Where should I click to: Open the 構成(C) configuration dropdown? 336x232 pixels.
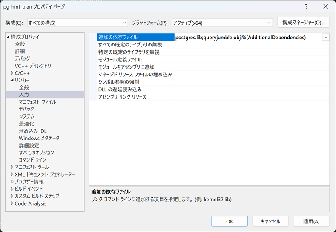(x=78, y=23)
